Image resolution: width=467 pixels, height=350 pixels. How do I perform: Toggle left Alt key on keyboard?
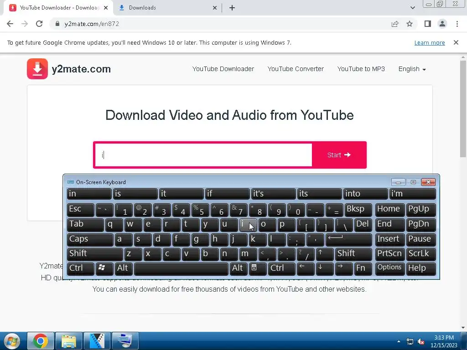[124, 268]
